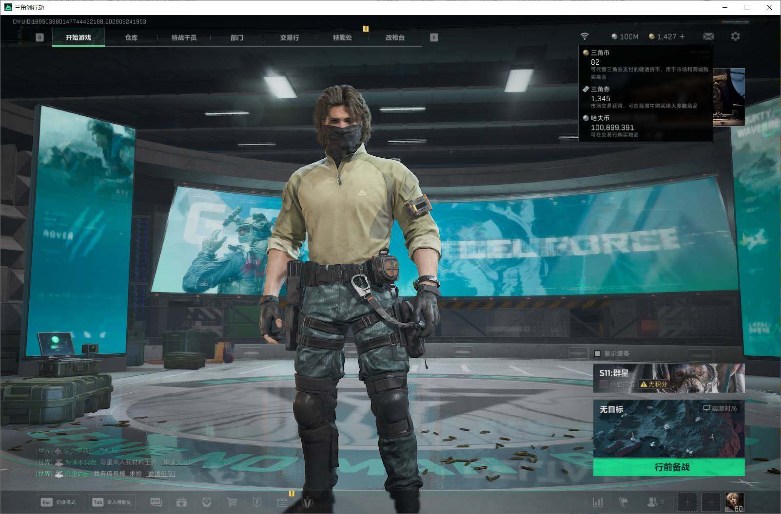
Task: Click the 无积分 warning badge
Action: click(653, 384)
